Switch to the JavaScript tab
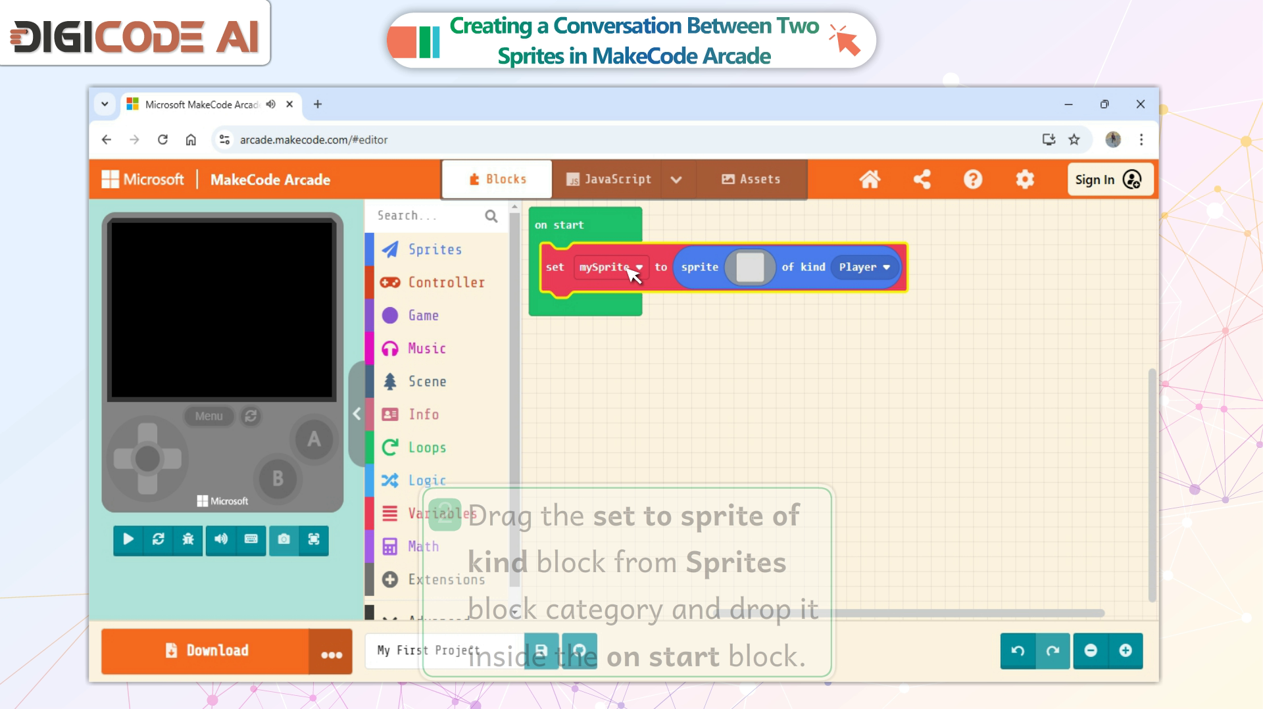Screen dimensions: 1263x709 (608, 179)
